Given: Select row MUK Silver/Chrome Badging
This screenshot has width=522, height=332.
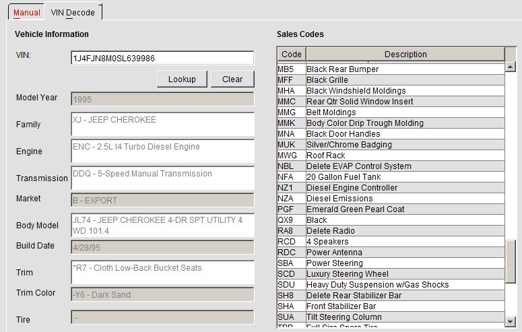Looking at the screenshot, I should [391, 145].
